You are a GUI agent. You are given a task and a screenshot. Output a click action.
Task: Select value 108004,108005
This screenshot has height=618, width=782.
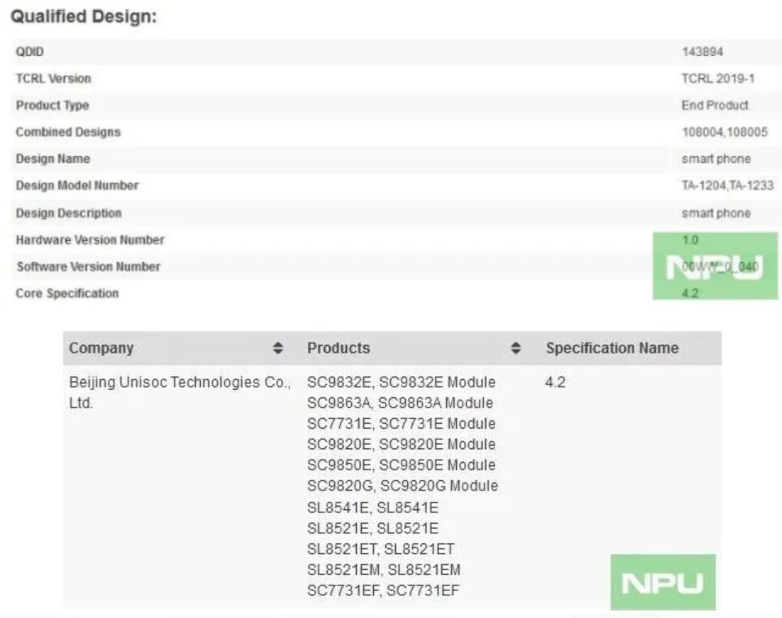[x=725, y=132]
